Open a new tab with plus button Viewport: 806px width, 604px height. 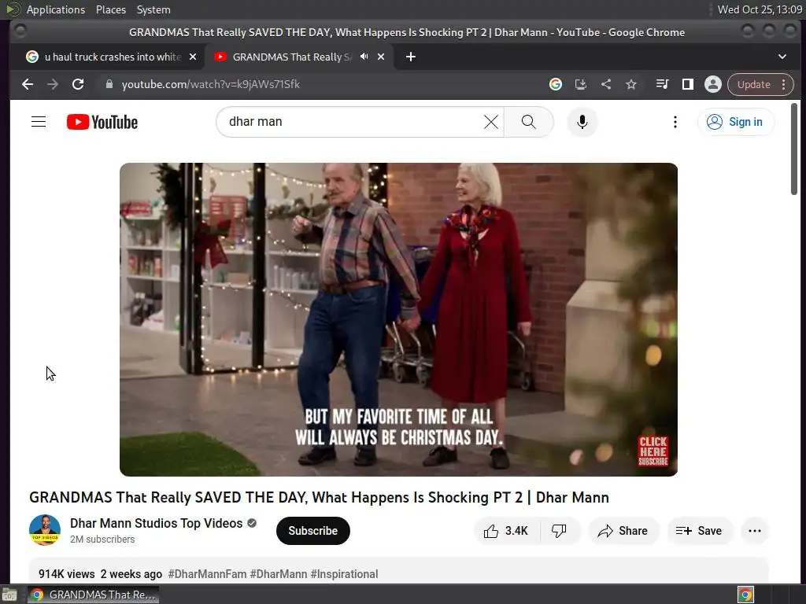coord(410,57)
